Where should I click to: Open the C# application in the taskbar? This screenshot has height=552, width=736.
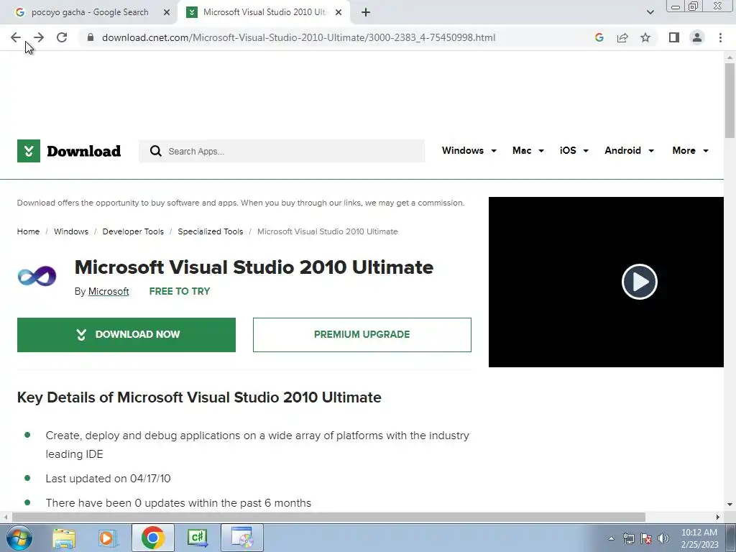(198, 538)
